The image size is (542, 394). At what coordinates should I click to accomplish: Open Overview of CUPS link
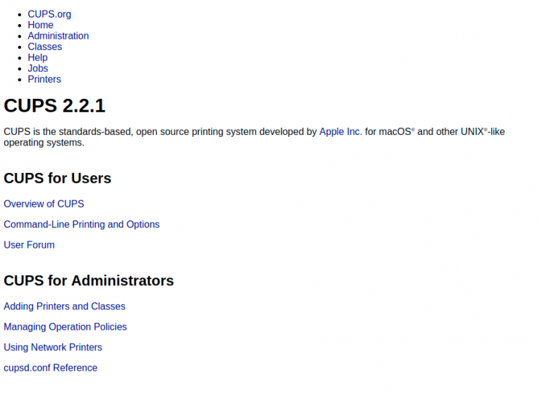click(x=44, y=204)
